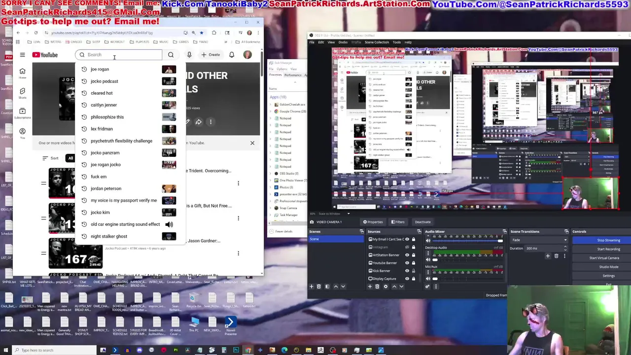Image resolution: width=631 pixels, height=355 pixels.
Task: Open the YouTube notifications bell
Action: click(232, 55)
